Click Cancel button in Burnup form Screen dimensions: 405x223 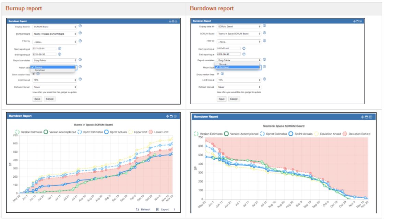point(50,99)
